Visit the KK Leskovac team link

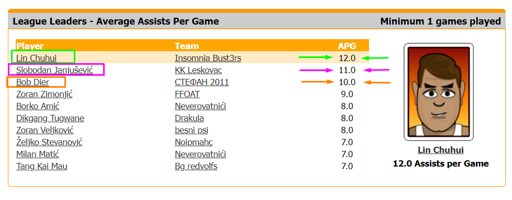tap(198, 70)
